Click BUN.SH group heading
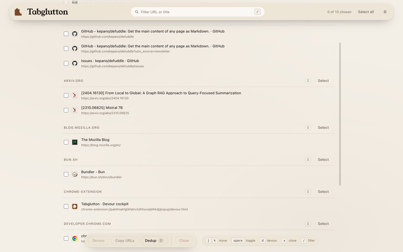403x252 pixels. [71, 160]
